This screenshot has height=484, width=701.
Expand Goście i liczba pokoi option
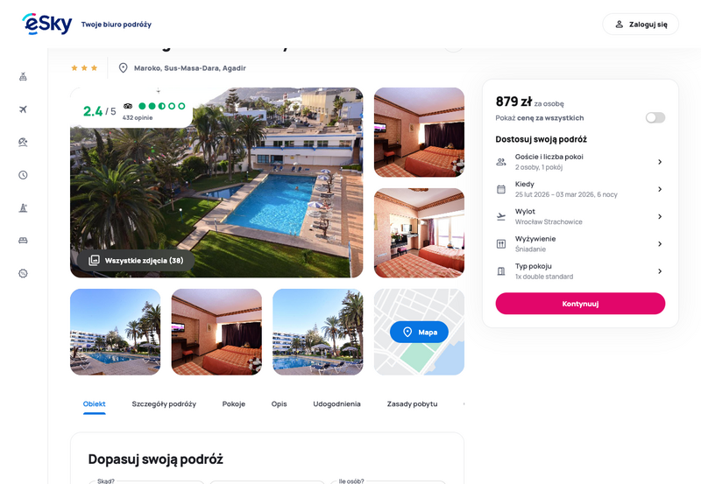pos(580,162)
